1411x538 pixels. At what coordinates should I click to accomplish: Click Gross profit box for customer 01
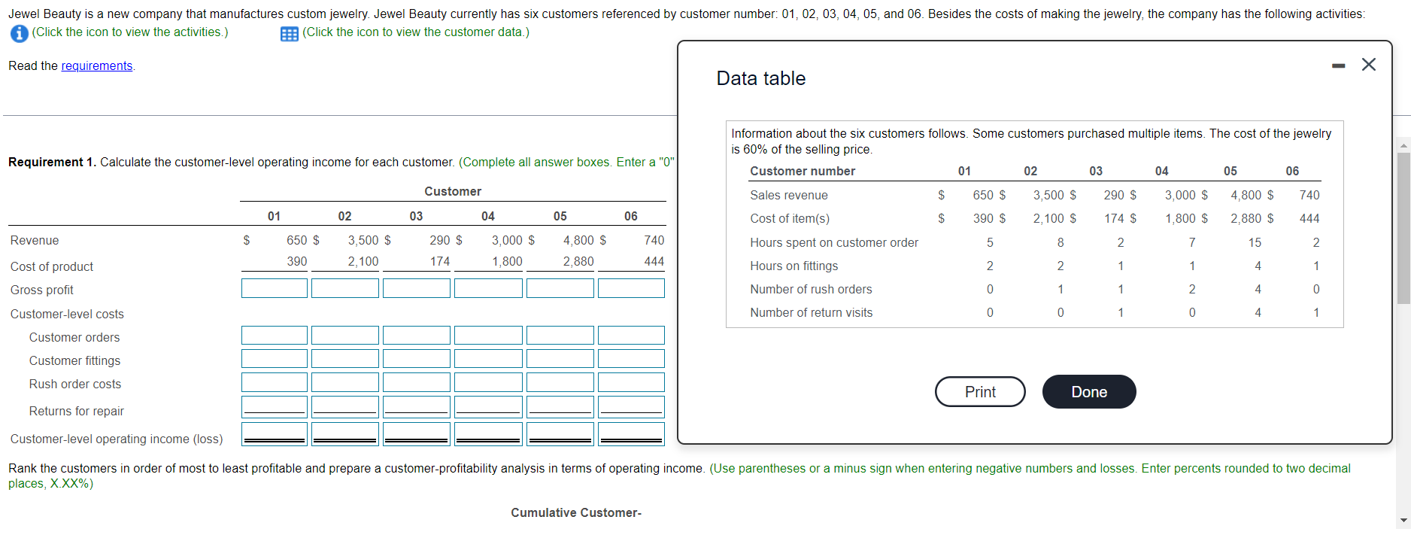click(275, 288)
